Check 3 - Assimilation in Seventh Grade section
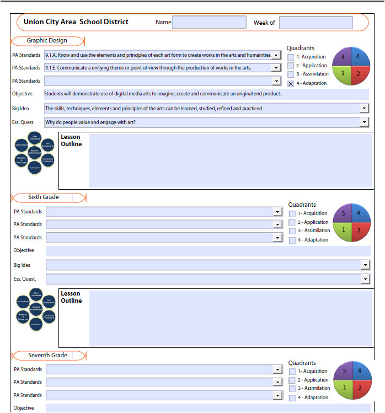 pos(292,389)
